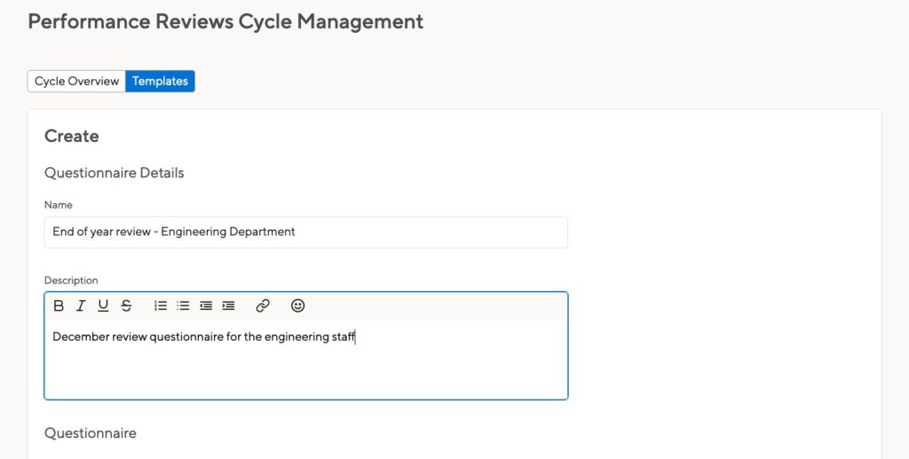Click the Questionnaire section heading
Viewport: 909px width, 459px height.
pyautogui.click(x=91, y=433)
